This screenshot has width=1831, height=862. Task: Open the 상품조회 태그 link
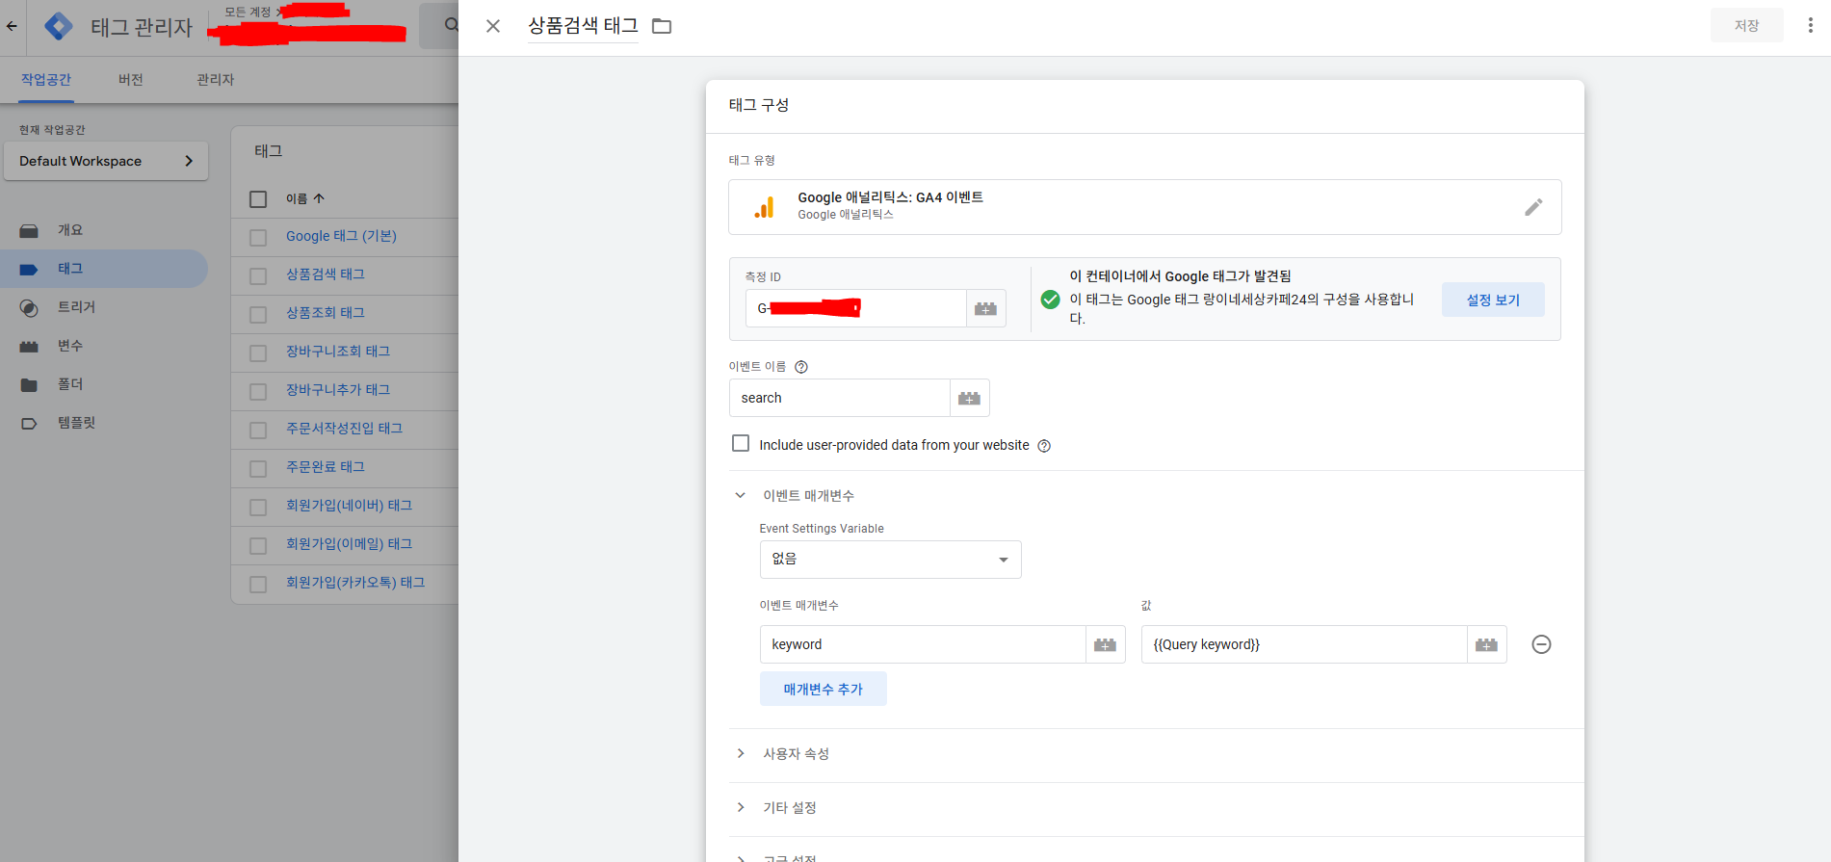(x=325, y=313)
